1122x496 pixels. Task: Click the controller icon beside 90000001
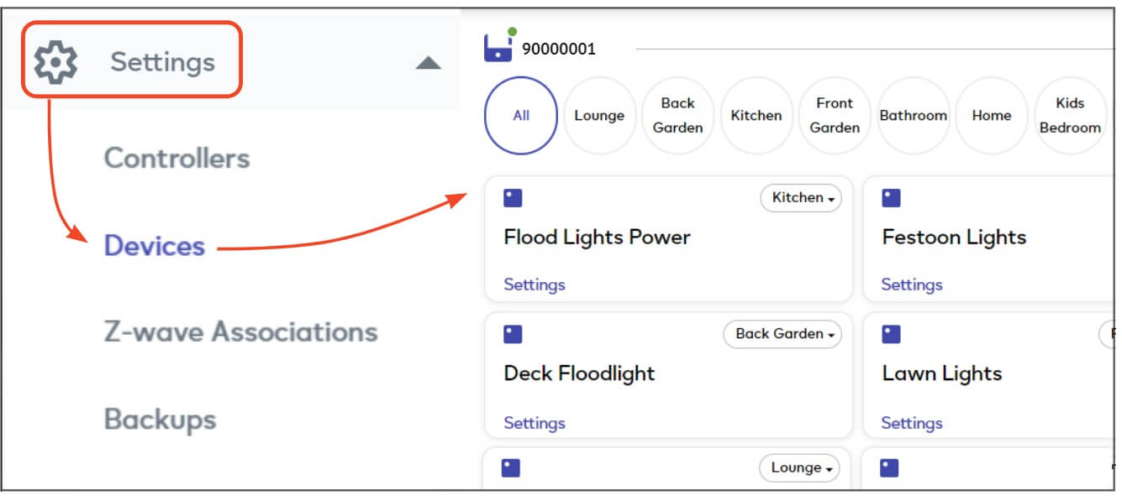pyautogui.click(x=499, y=45)
